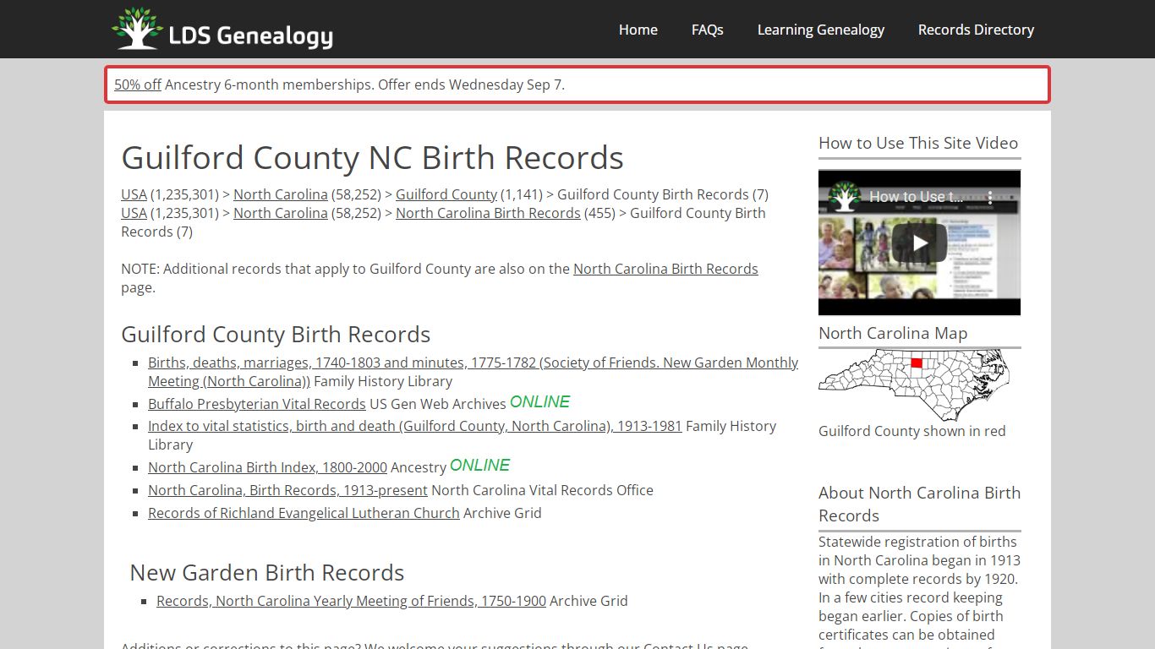
Task: Click the first-row USA breadcrumb link
Action: point(134,194)
